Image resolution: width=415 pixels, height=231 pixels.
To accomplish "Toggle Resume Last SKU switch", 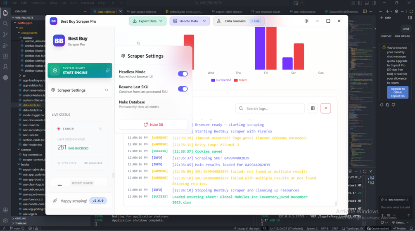I will tap(183, 89).
